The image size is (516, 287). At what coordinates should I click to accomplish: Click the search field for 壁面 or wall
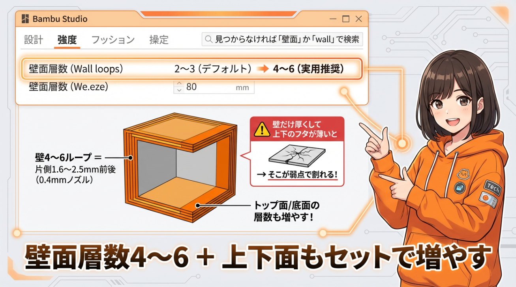[282, 39]
